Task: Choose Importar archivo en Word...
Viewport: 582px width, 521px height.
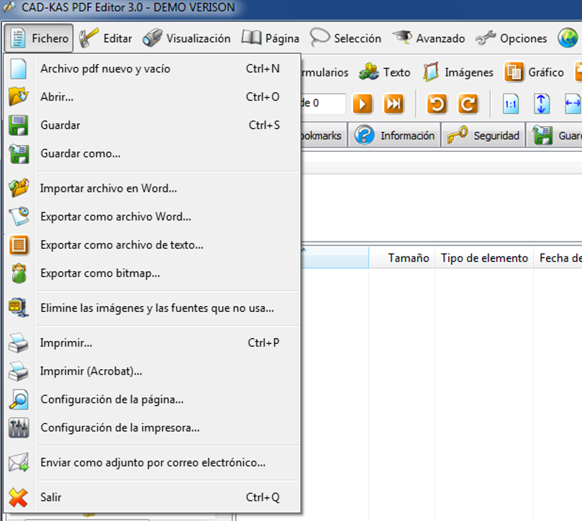Action: pos(152,188)
